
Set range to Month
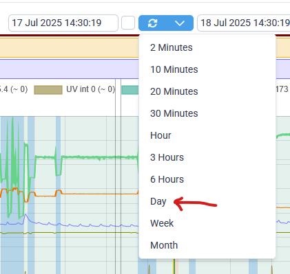pos(207,245)
